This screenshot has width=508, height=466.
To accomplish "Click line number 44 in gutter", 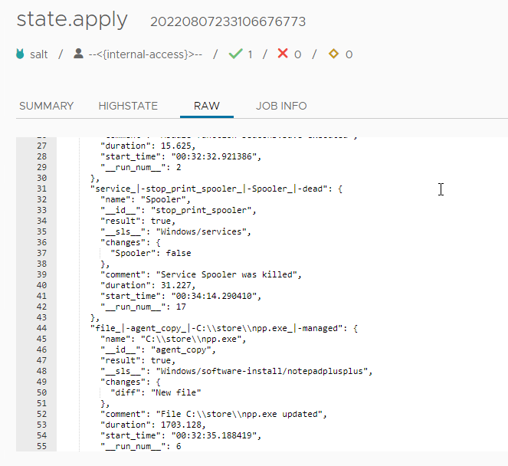I will [x=42, y=328].
